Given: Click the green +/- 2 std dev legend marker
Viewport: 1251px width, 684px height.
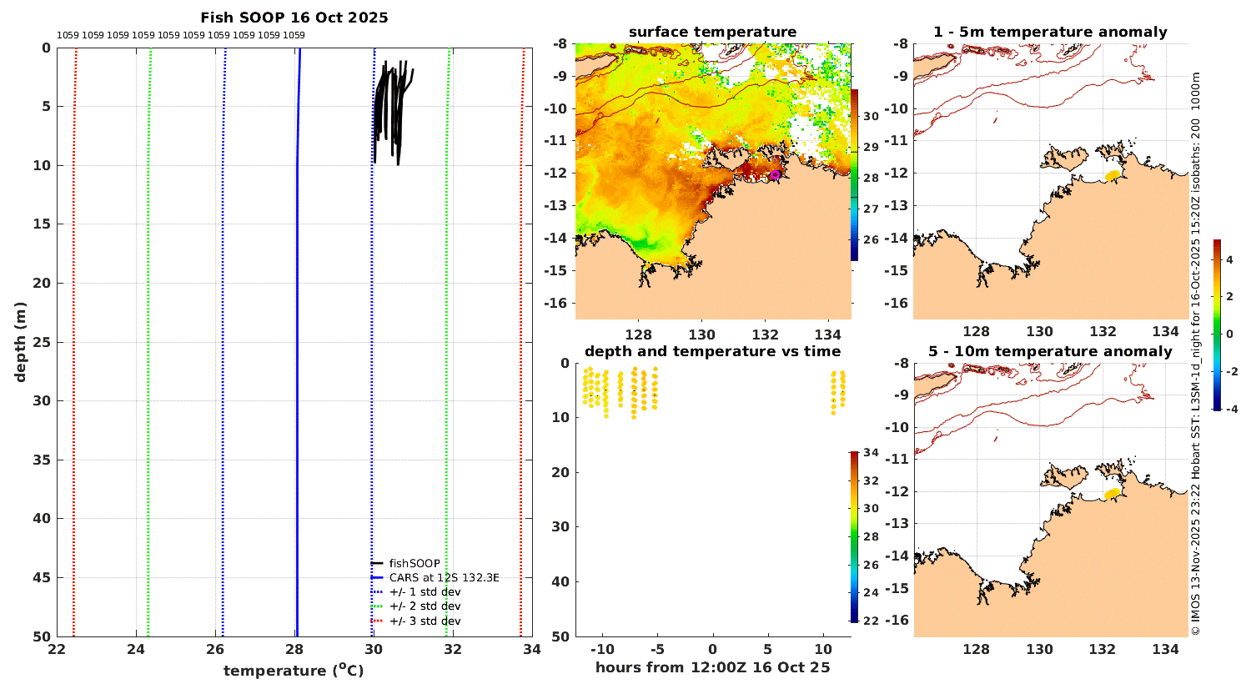Looking at the screenshot, I should click(377, 606).
